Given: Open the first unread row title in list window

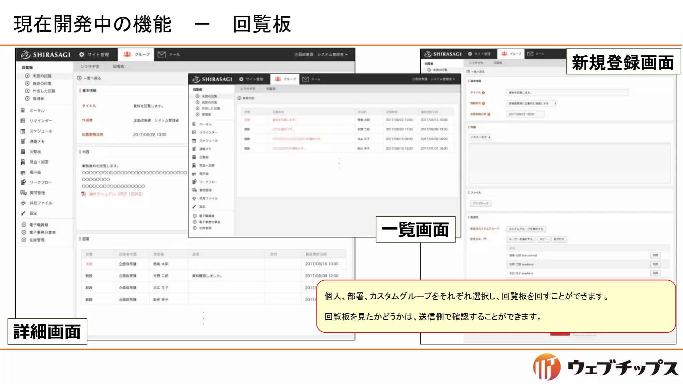Looking at the screenshot, I should [284, 120].
